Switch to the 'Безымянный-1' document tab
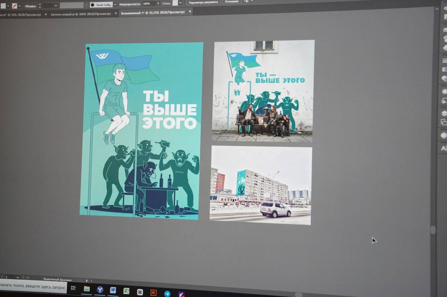Screen dimensions: 447x297 (x=153, y=12)
